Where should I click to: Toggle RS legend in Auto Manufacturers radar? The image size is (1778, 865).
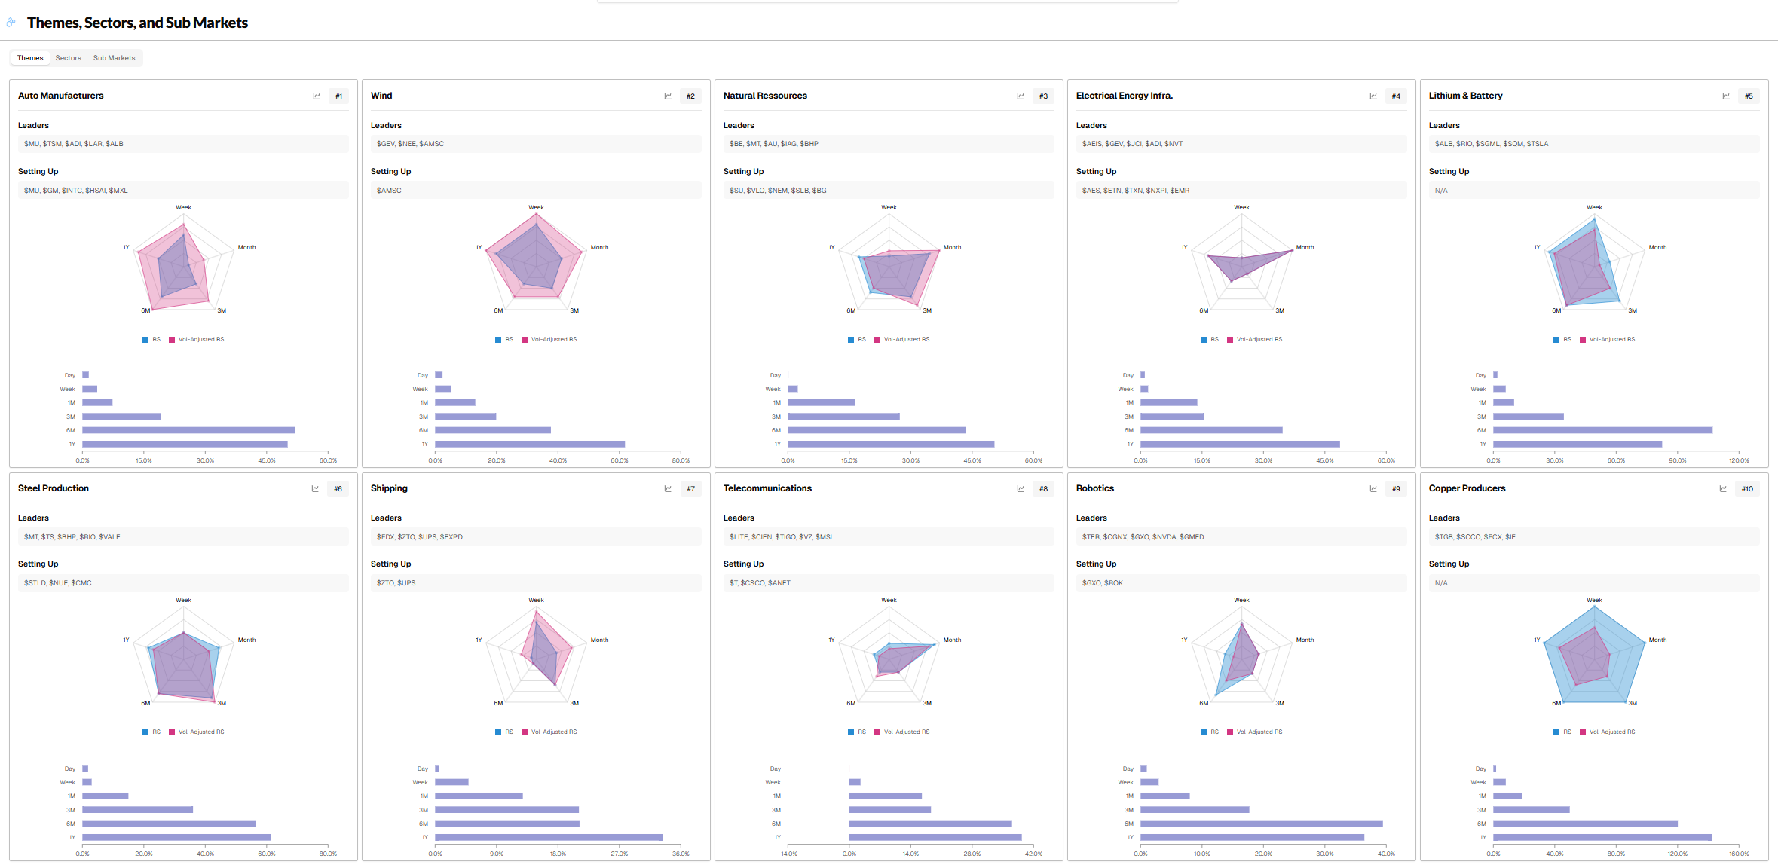tap(151, 340)
